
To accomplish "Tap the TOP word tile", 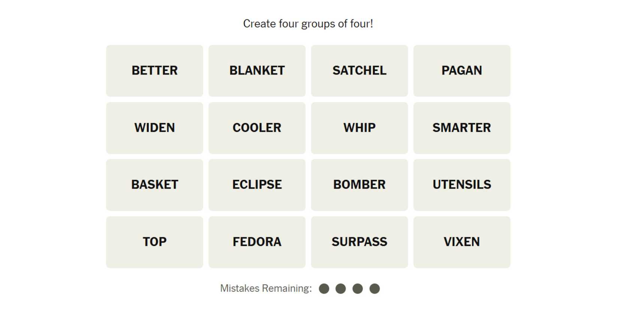I will point(154,242).
